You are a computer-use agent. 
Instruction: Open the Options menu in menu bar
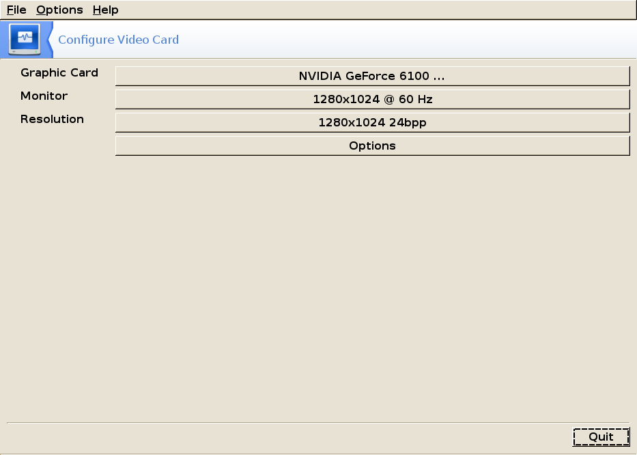click(59, 10)
